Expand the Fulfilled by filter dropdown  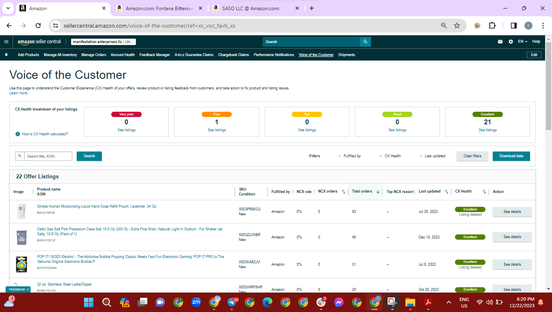[349, 156]
